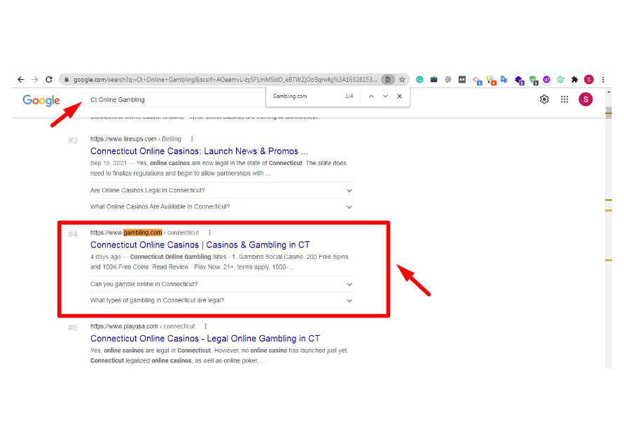Click the Google search box containing 'Ct Online Gambling'
The width and height of the screenshot is (624, 440).
(175, 100)
